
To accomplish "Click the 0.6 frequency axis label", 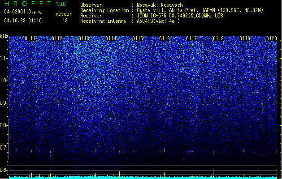I will [x=4, y=170].
